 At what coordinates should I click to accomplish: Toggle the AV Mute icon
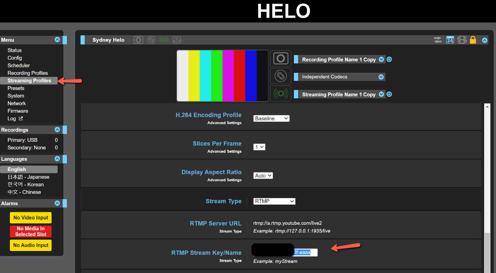177,40
